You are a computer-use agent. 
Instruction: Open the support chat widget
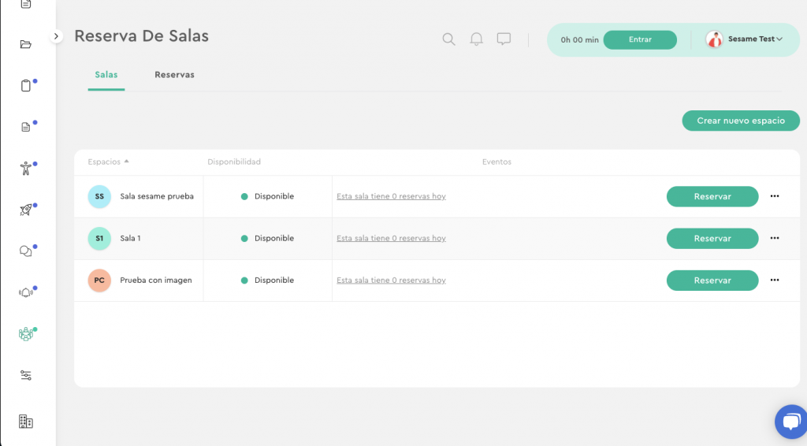(789, 422)
